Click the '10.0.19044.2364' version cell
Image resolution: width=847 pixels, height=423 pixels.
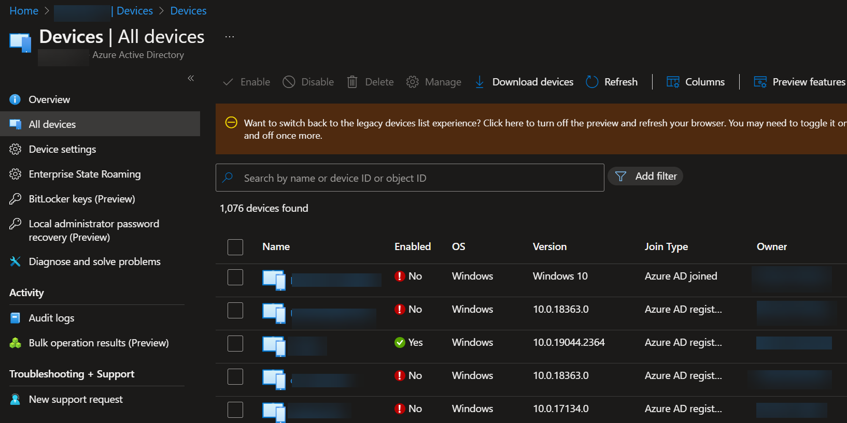coord(569,342)
